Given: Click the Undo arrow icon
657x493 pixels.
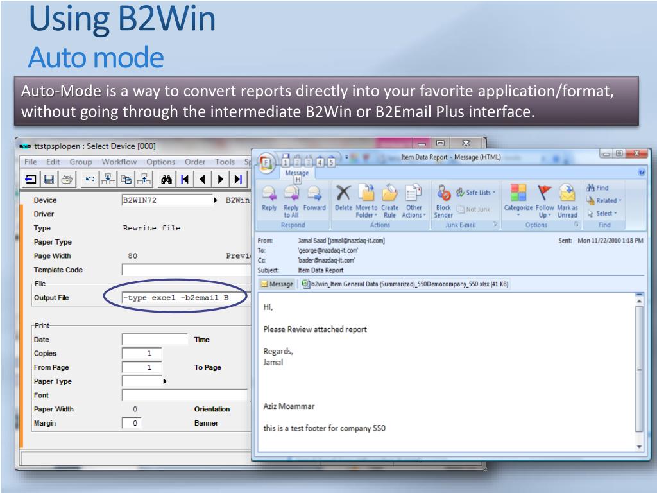Looking at the screenshot, I should (90, 180).
